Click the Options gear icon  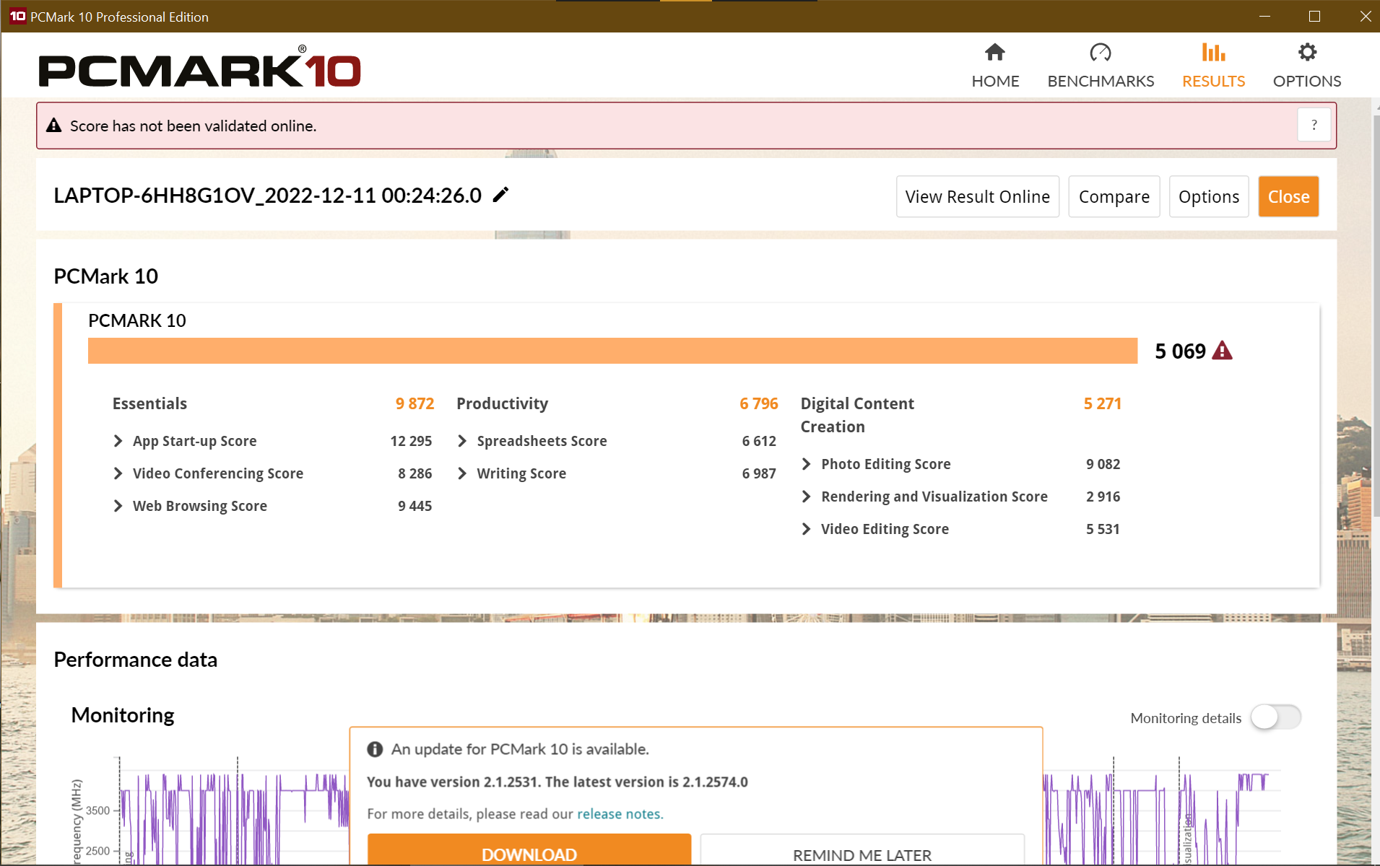tap(1307, 52)
